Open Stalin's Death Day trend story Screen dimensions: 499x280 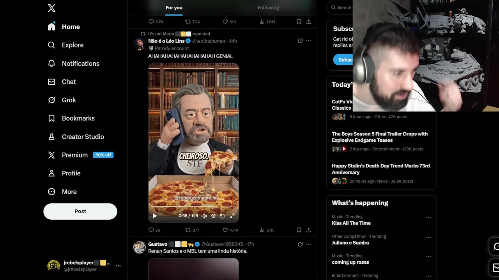381,173
